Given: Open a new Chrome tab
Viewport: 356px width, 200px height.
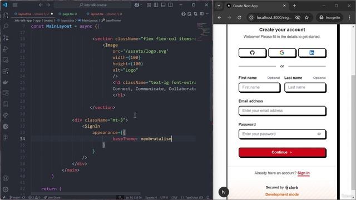Looking at the screenshot, I should point(294,6).
